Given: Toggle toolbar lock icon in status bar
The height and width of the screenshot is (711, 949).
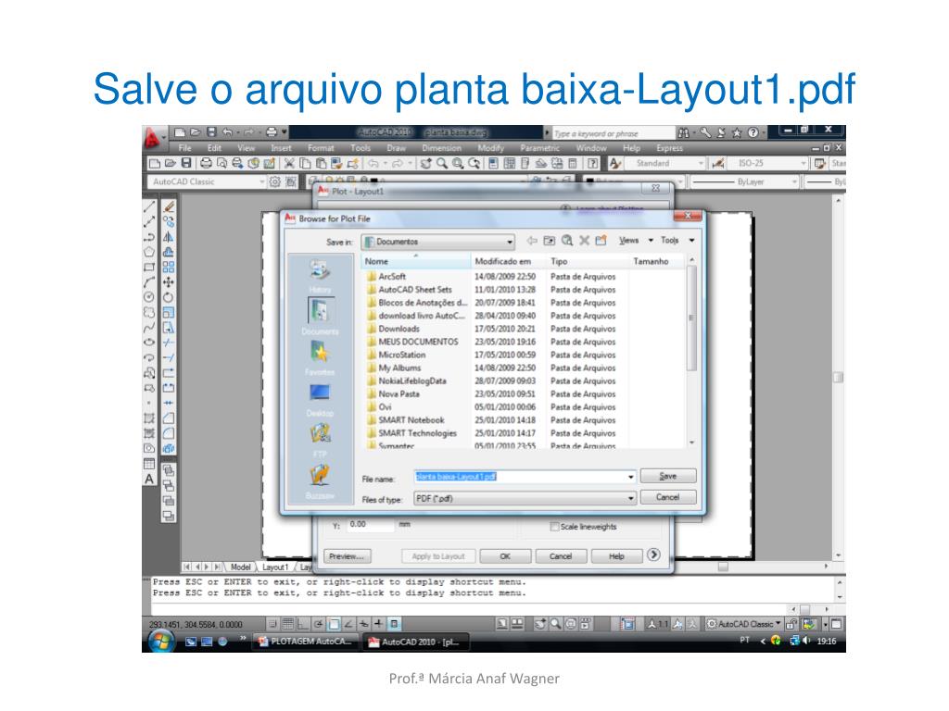Looking at the screenshot, I should [791, 624].
